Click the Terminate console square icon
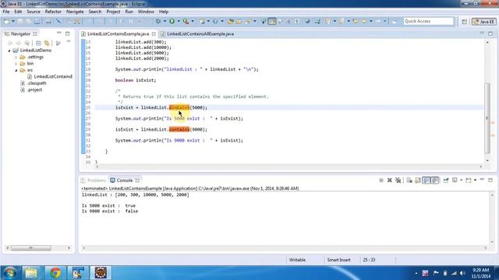 pyautogui.click(x=381, y=180)
